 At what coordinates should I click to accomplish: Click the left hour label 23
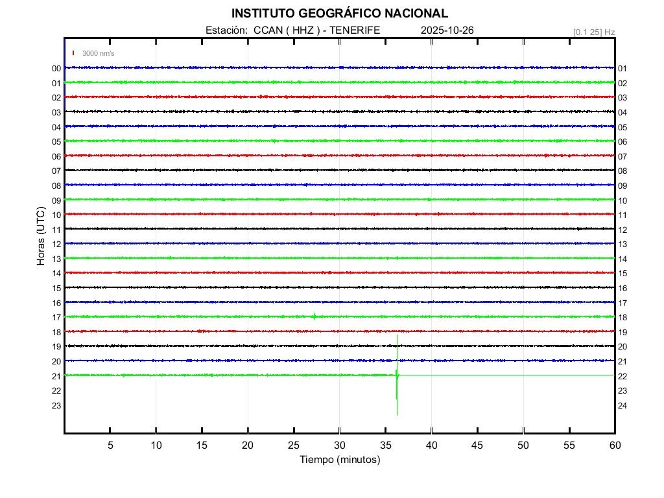56,405
